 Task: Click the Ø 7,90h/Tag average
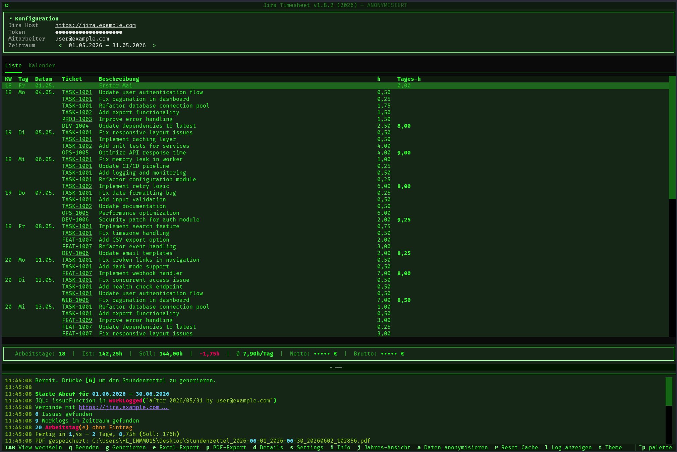coord(255,353)
